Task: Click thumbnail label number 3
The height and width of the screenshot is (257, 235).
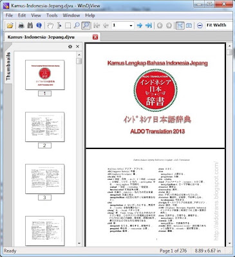Action: click(x=44, y=197)
